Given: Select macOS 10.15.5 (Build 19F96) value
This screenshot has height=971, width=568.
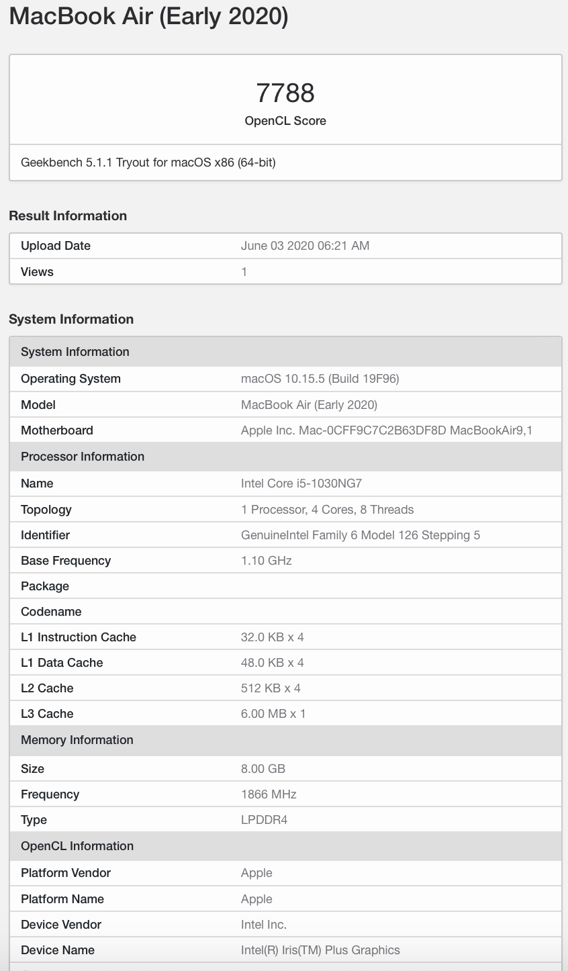Looking at the screenshot, I should pyautogui.click(x=320, y=379).
